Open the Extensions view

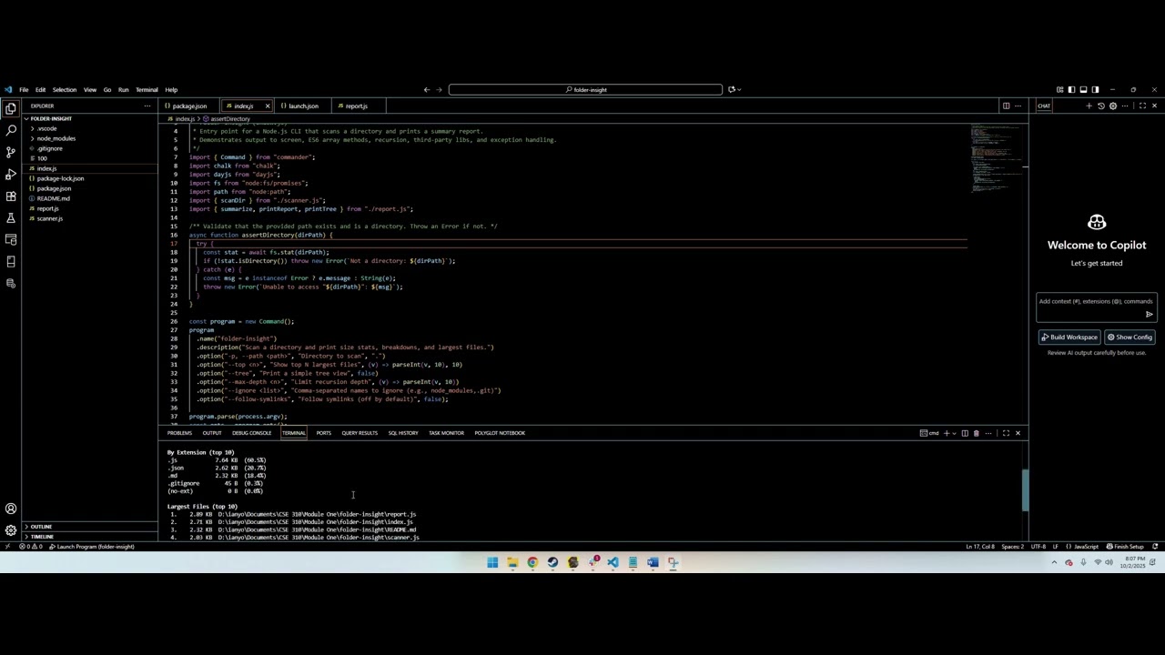(x=11, y=196)
